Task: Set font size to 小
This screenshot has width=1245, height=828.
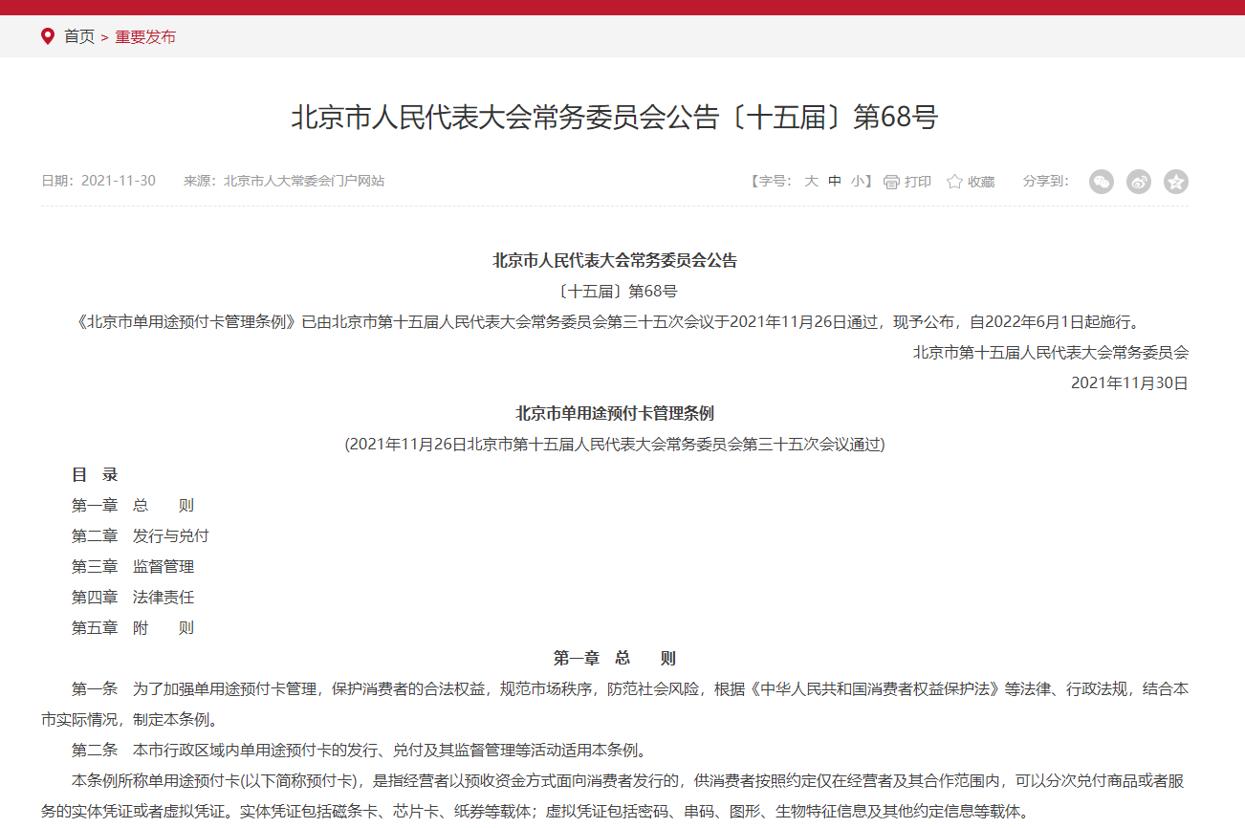Action: click(858, 181)
